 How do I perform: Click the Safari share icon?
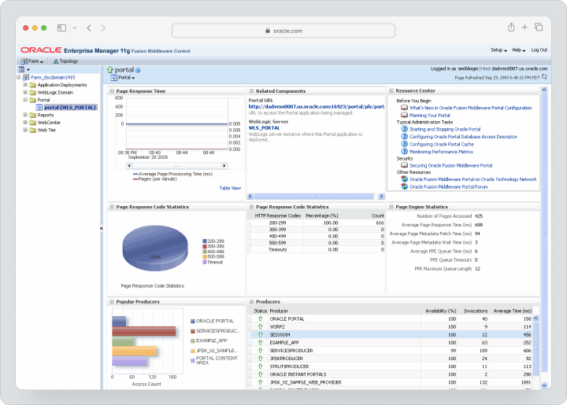point(511,27)
